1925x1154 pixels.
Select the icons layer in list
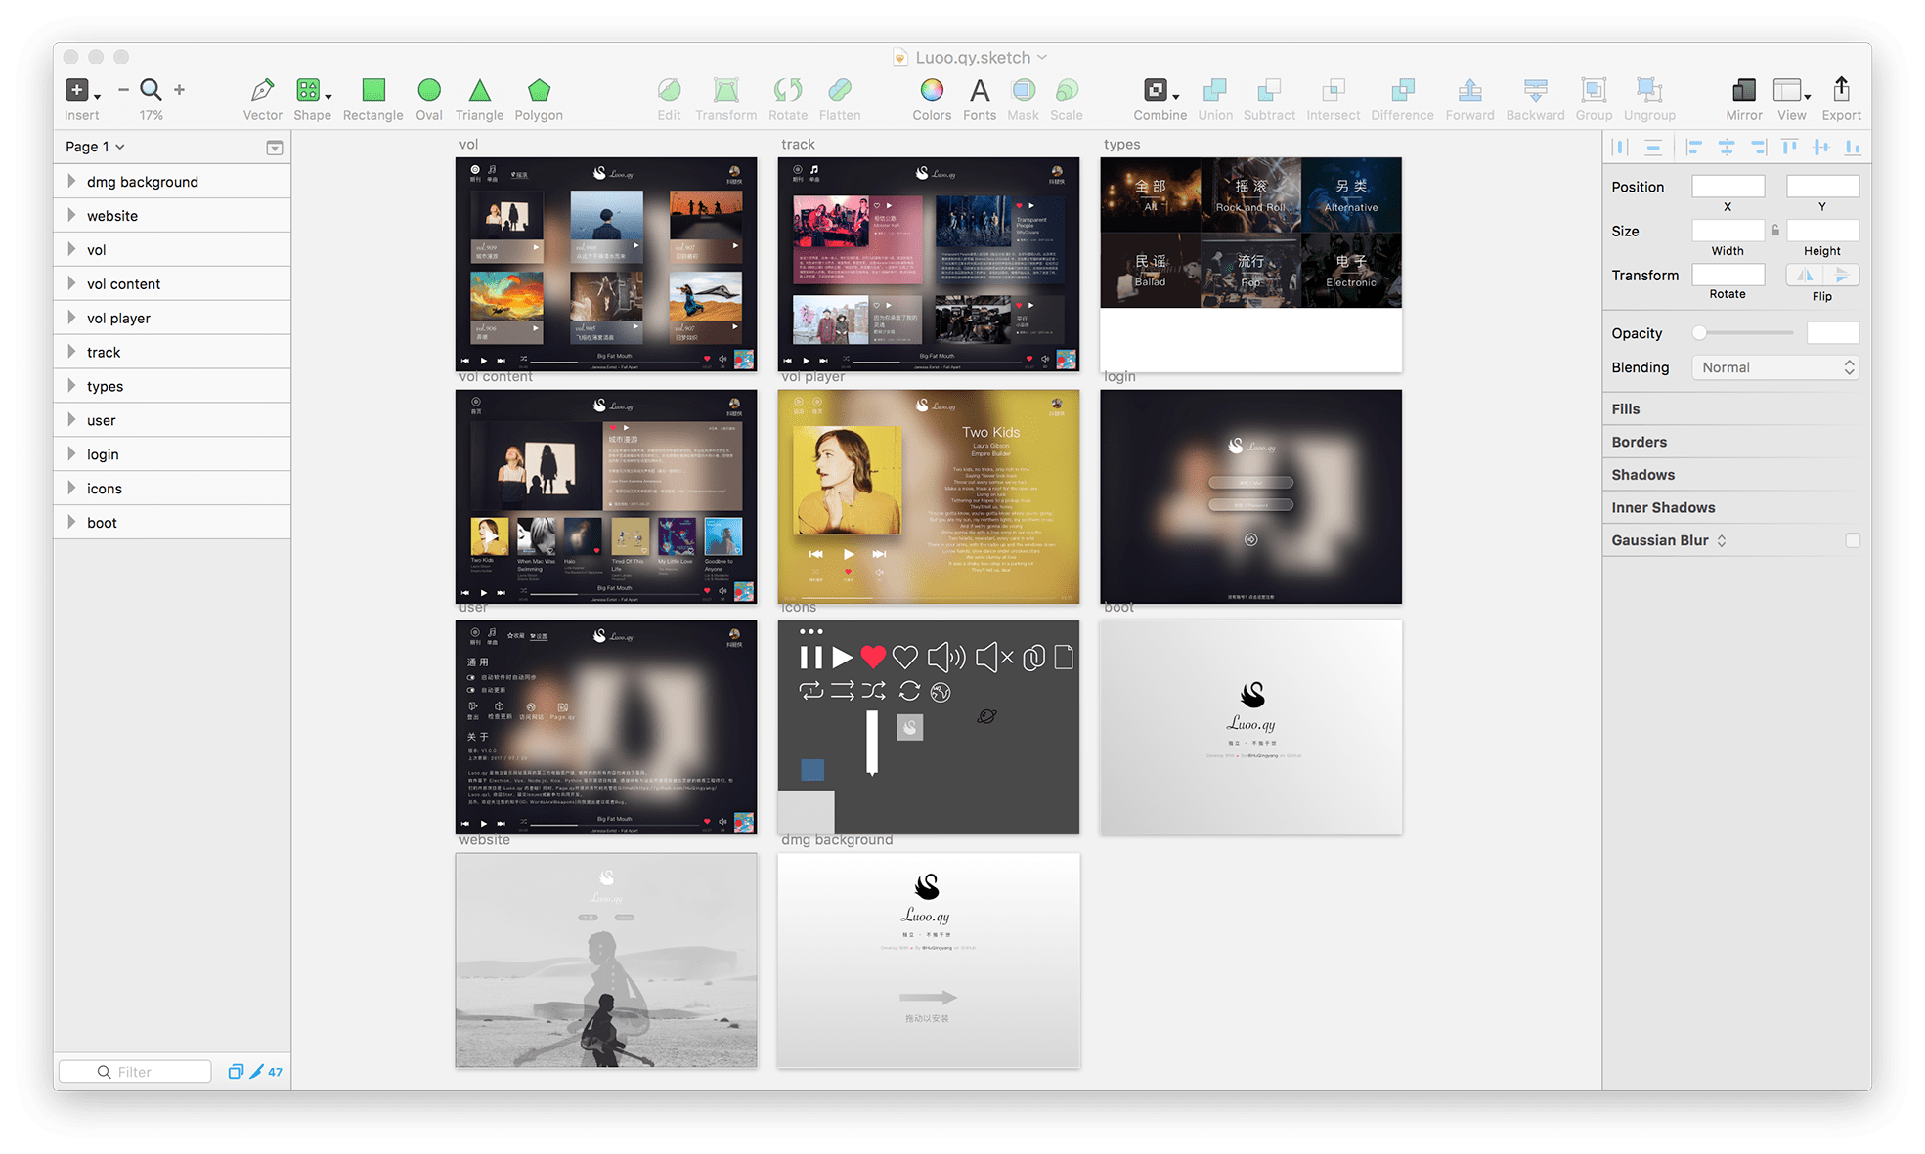(x=105, y=489)
